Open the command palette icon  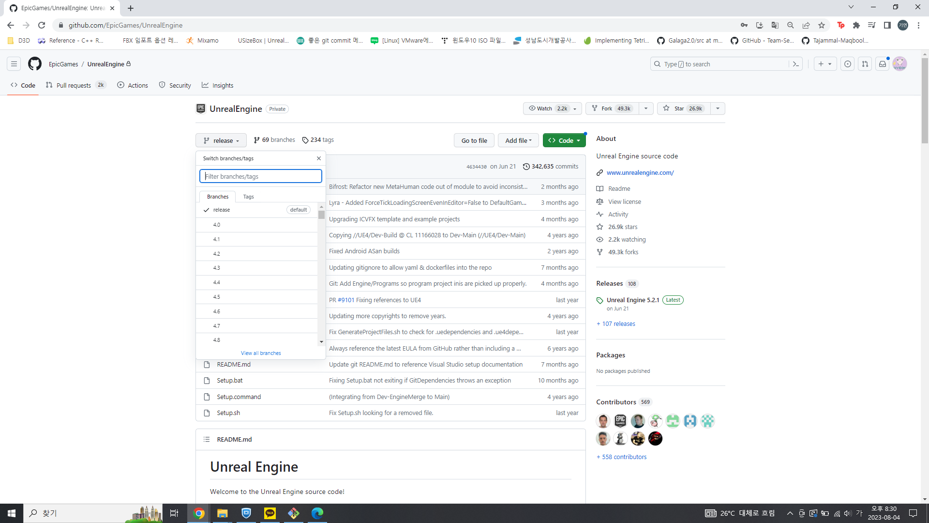pos(795,64)
